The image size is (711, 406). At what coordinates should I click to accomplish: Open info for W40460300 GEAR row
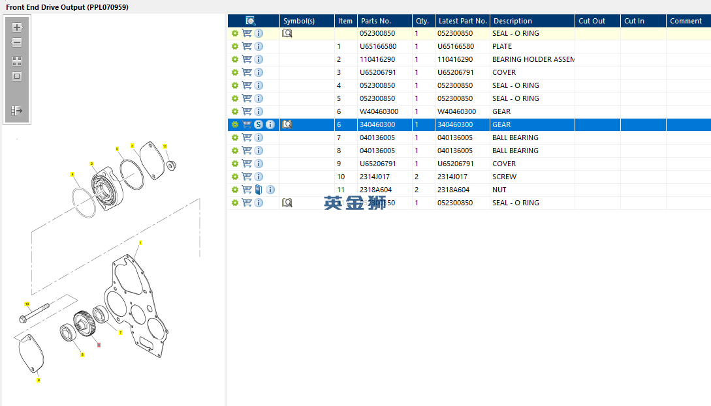[x=259, y=111]
